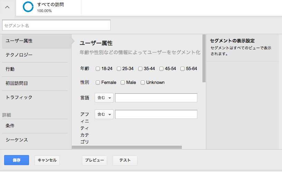Viewport: 282px width, 172px height.
Task: Check the Male gender checkbox
Action: pyautogui.click(x=123, y=83)
